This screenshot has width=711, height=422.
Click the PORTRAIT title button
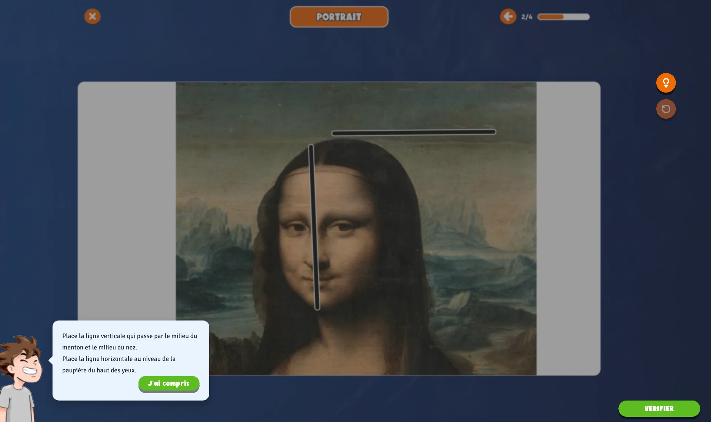(x=339, y=17)
